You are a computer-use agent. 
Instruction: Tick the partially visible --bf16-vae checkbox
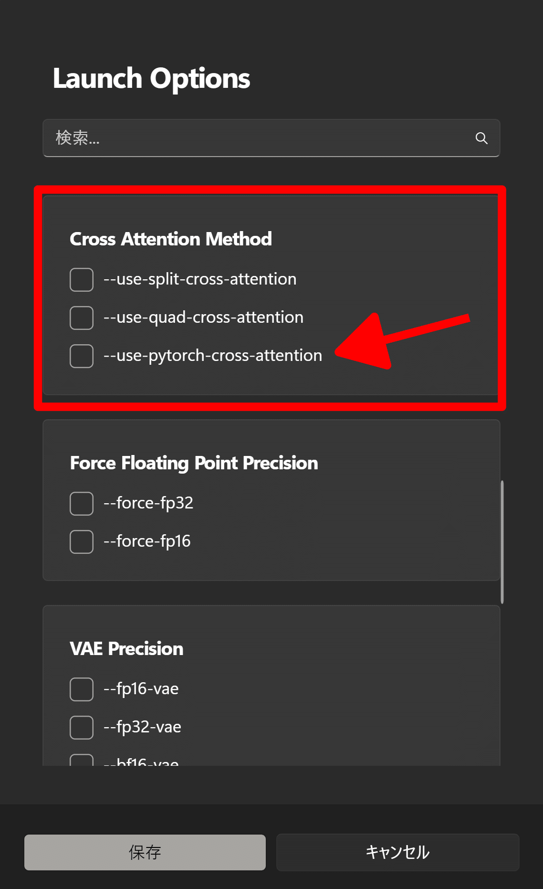pyautogui.click(x=82, y=761)
